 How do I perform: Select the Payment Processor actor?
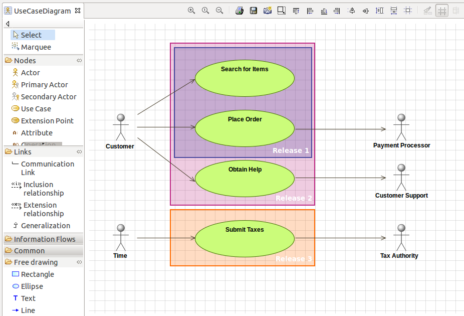(x=401, y=127)
